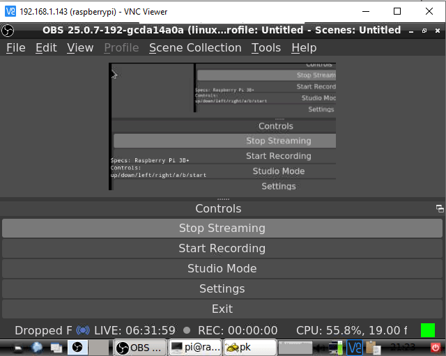Maximize the inner OBS window
The width and height of the screenshot is (446, 356).
(x=424, y=31)
